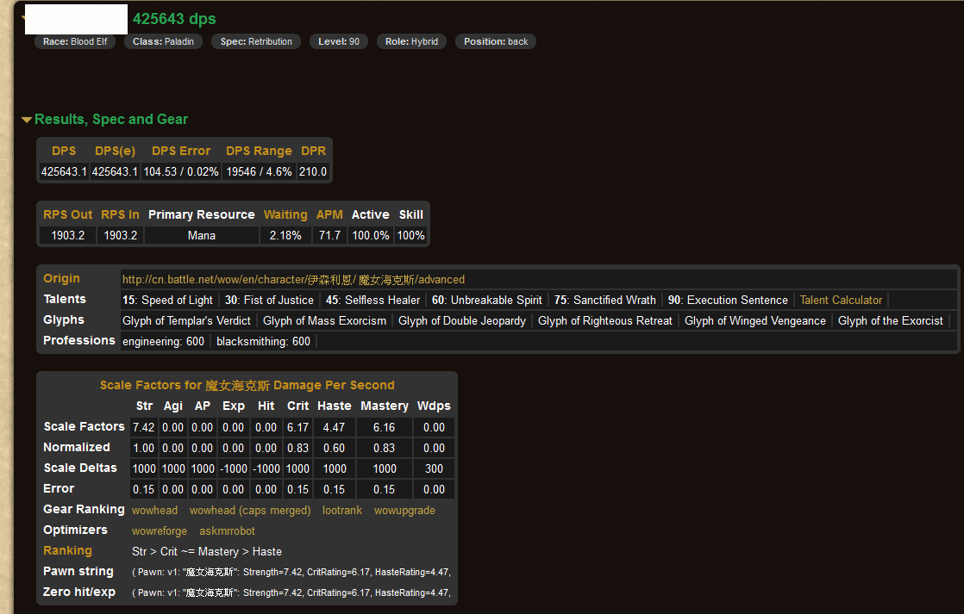Click Glyph of Winged Vengeance
This screenshot has height=614, width=964.
pyautogui.click(x=755, y=321)
